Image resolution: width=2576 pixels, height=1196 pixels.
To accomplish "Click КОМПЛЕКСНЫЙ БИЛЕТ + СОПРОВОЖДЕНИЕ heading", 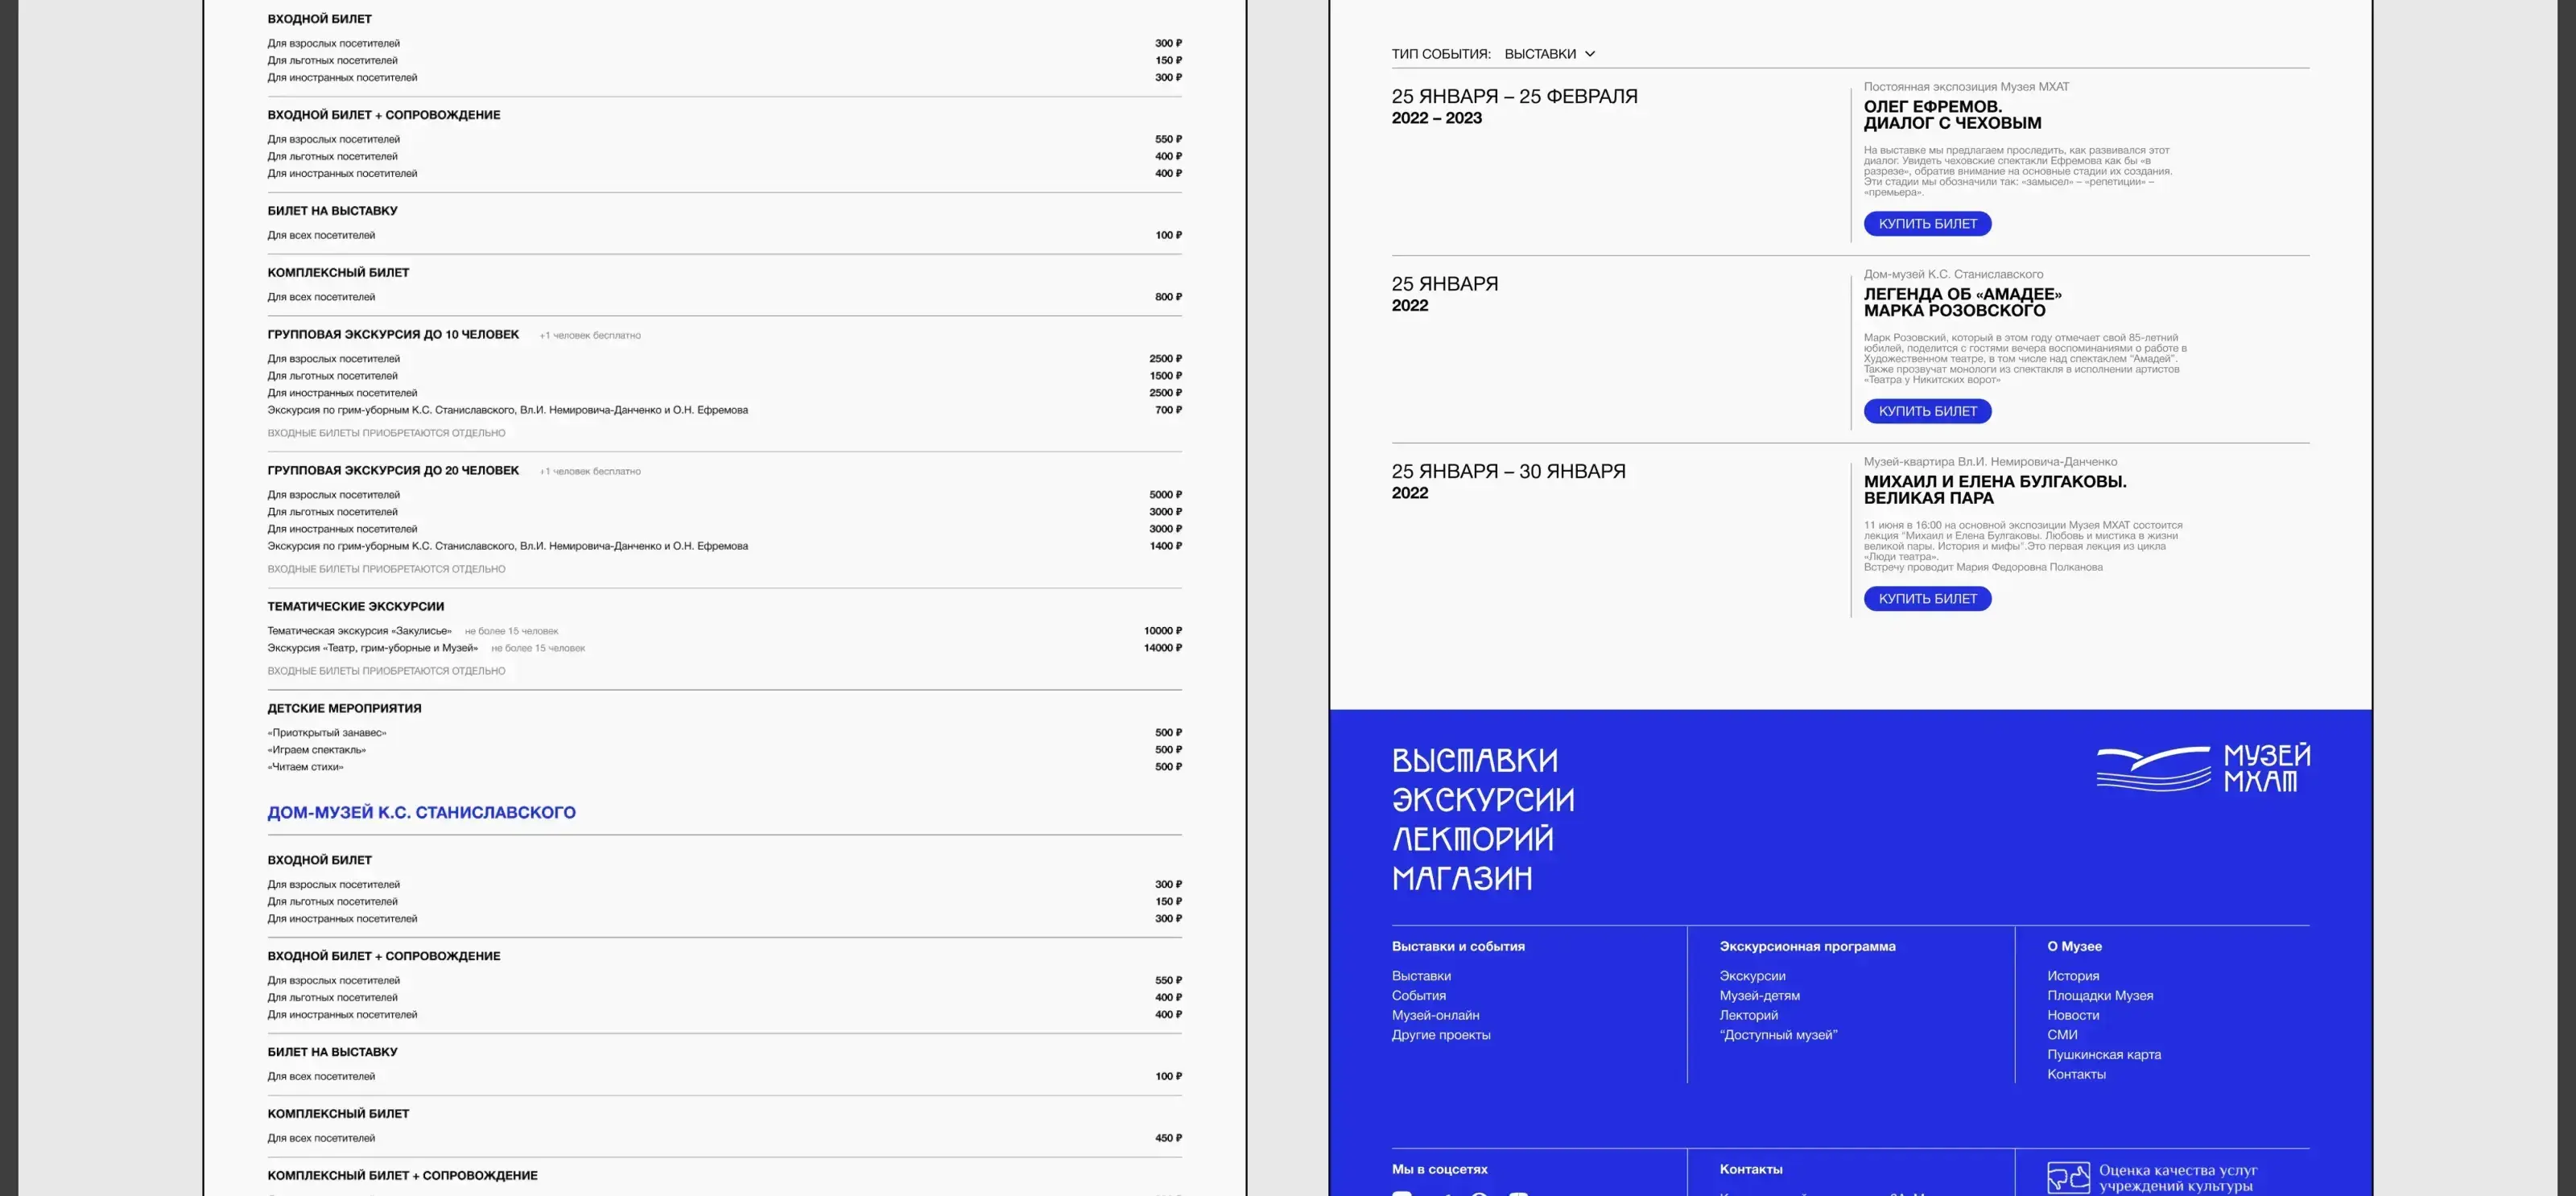I will [402, 1176].
